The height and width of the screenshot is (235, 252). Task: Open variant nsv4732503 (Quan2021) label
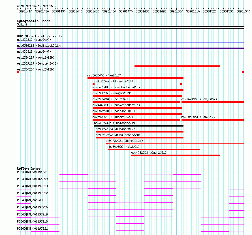pos(149,153)
